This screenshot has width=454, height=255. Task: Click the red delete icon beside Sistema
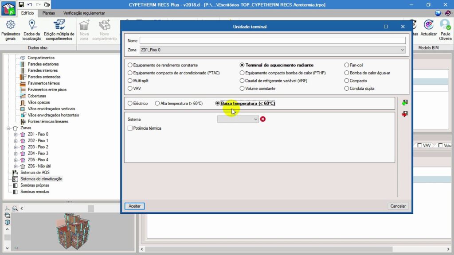(263, 119)
